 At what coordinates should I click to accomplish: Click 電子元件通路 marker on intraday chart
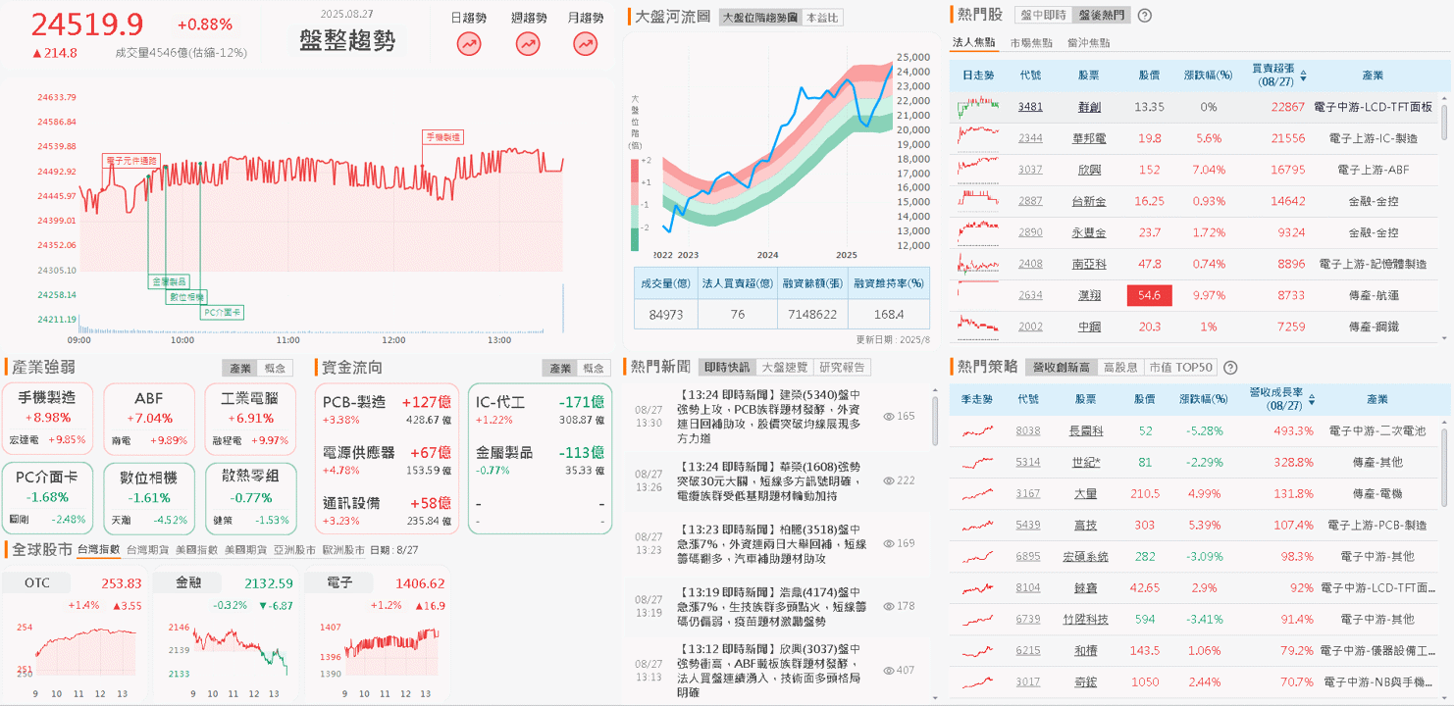(130, 160)
